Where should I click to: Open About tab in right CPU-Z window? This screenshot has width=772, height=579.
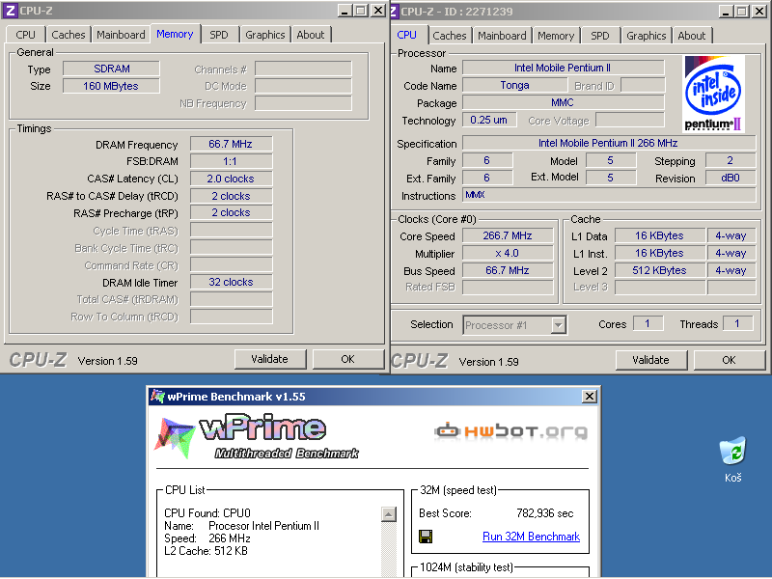tap(691, 36)
